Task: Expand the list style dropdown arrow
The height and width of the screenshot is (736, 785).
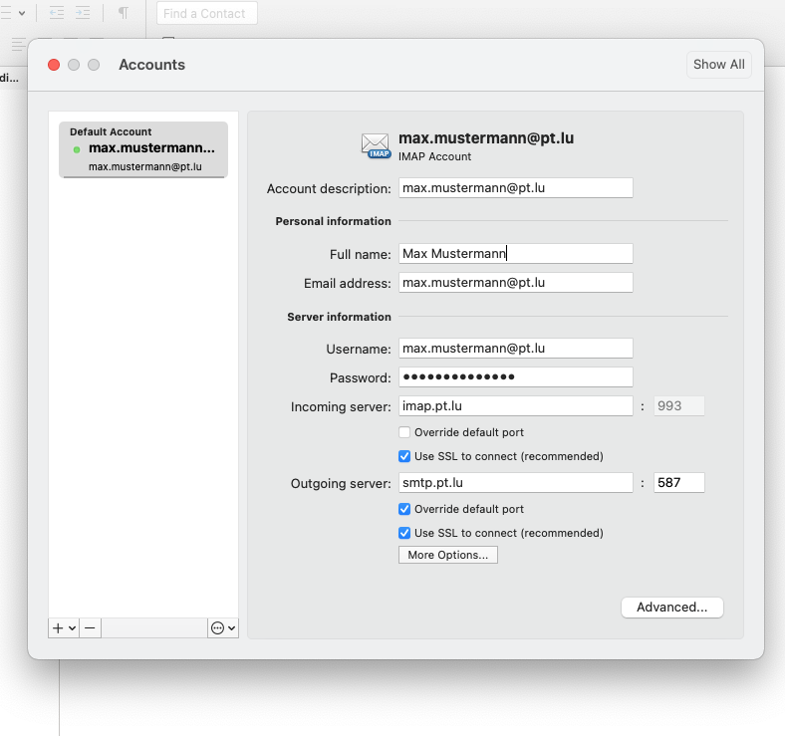Action: (x=22, y=14)
